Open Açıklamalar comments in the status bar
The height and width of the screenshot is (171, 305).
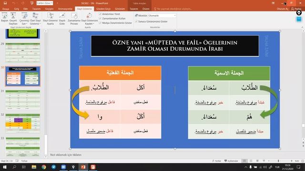(x=231, y=161)
